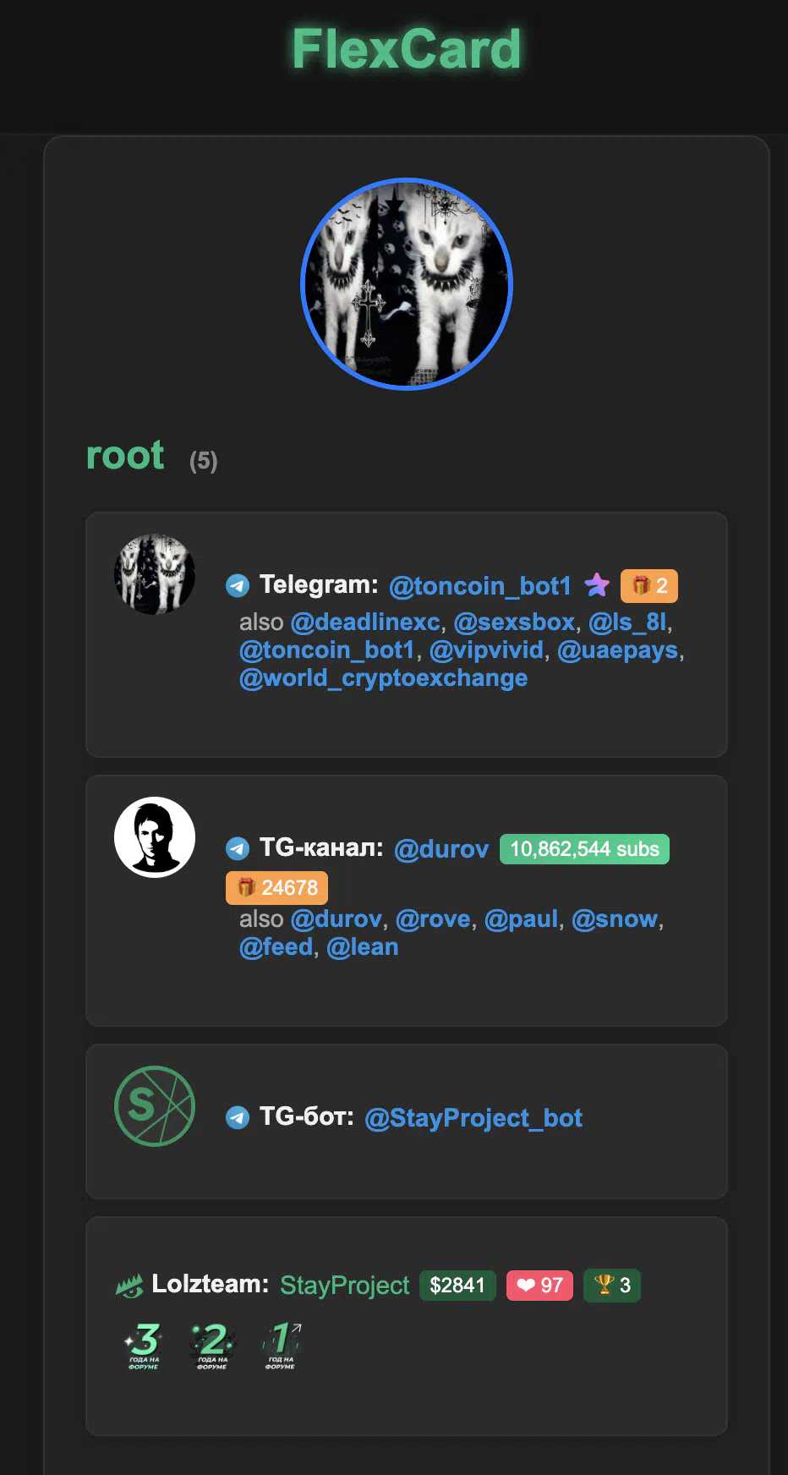Click the Lolzteam logo icon
The image size is (788, 1475).
[x=129, y=1286]
